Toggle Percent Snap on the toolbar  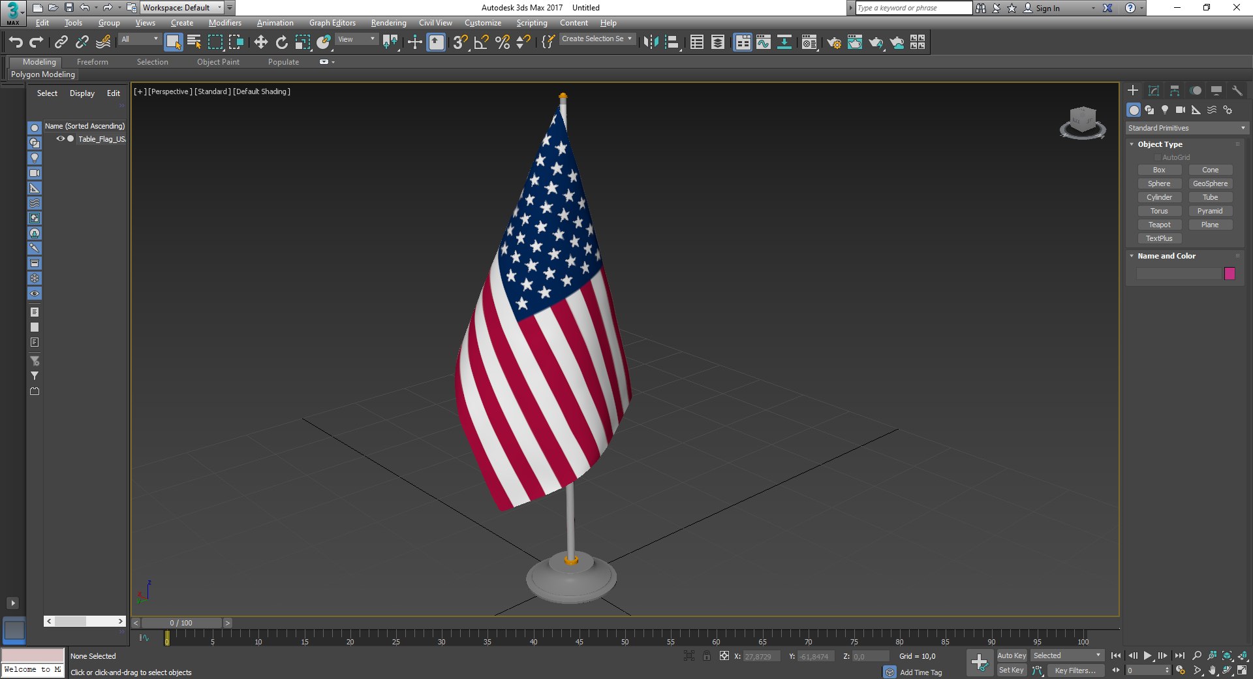click(502, 42)
